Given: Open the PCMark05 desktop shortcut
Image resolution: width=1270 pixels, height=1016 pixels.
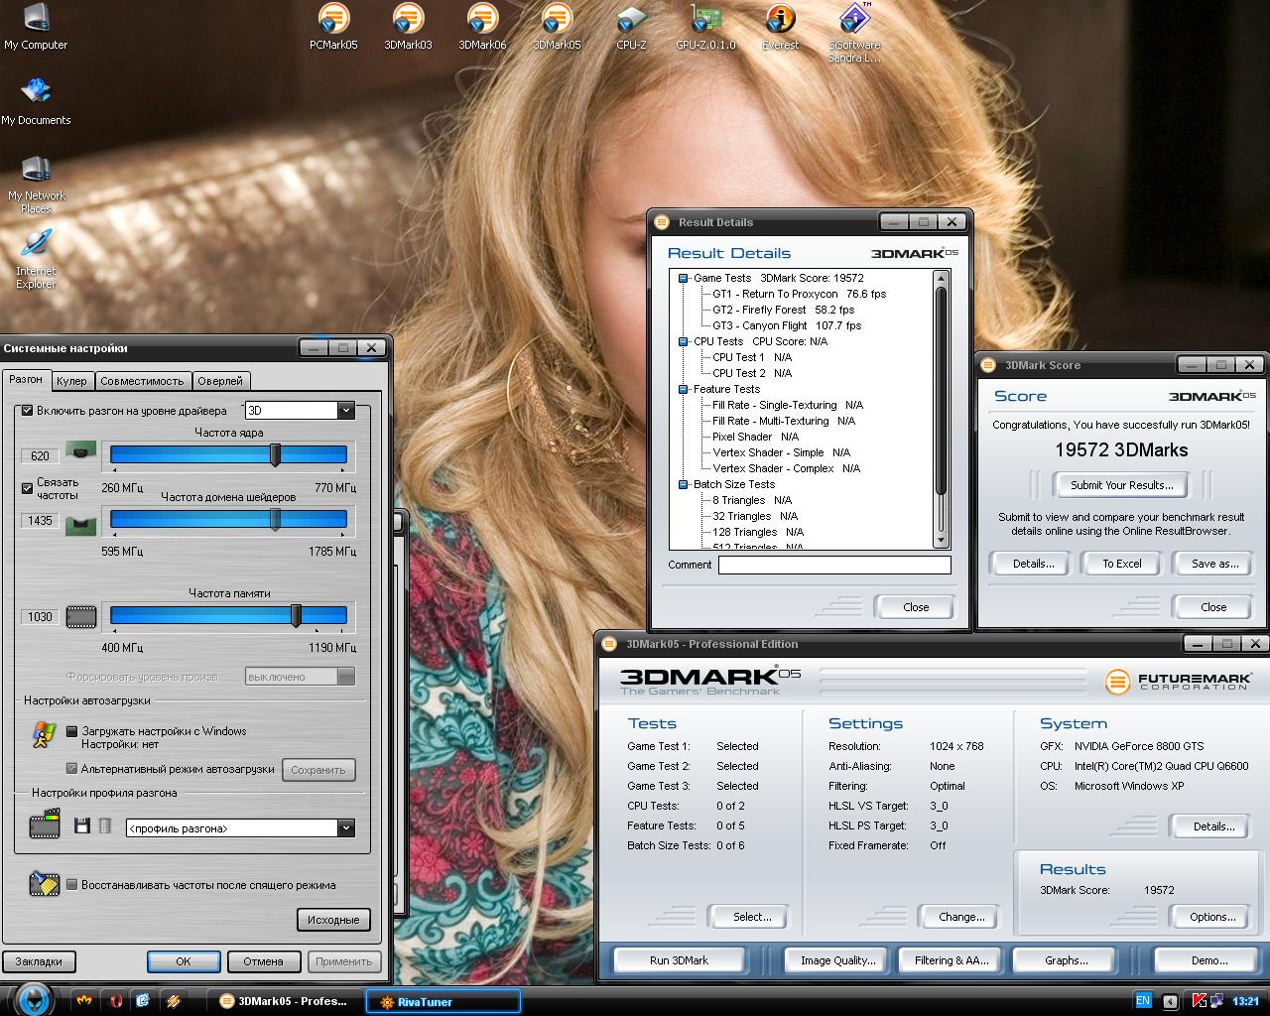Looking at the screenshot, I should 333,26.
